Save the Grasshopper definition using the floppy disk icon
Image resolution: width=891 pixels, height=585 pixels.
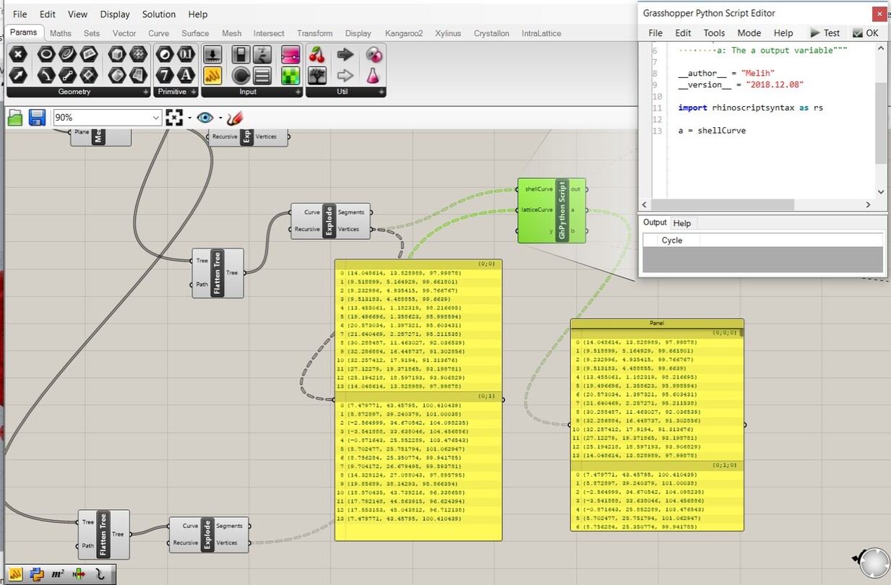pyautogui.click(x=36, y=117)
